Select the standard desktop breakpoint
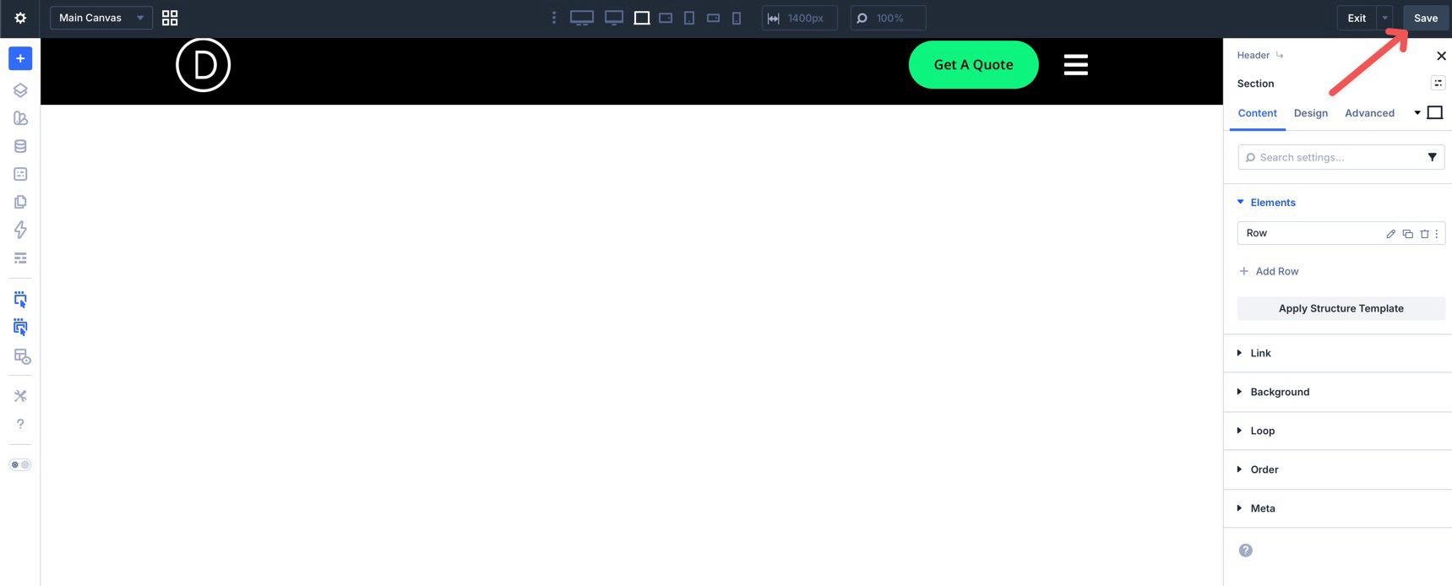1452x586 pixels. pos(614,18)
